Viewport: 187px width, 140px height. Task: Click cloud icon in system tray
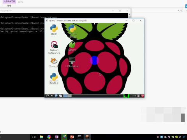(165, 137)
